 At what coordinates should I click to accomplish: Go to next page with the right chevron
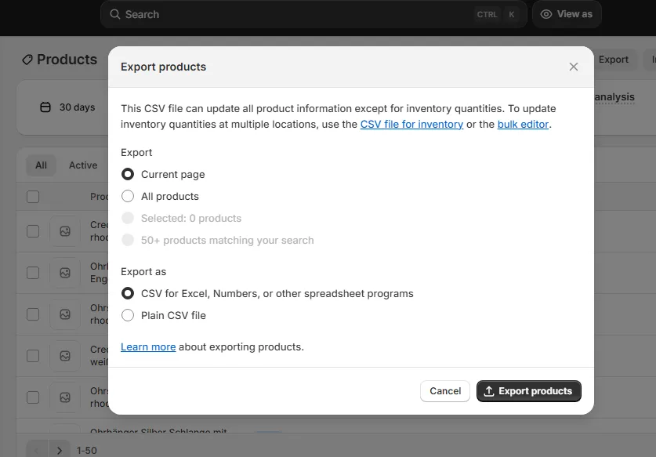point(59,449)
